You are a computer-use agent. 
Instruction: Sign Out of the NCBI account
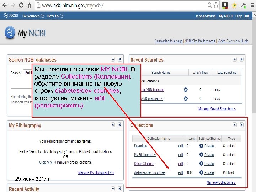(x=242, y=16)
